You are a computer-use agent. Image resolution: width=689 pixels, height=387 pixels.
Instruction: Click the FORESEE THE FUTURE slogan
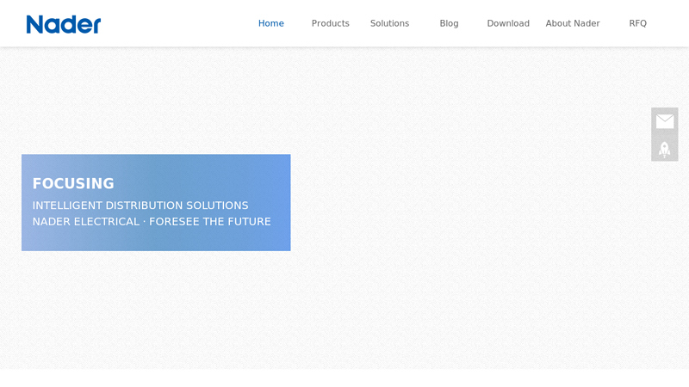point(210,222)
